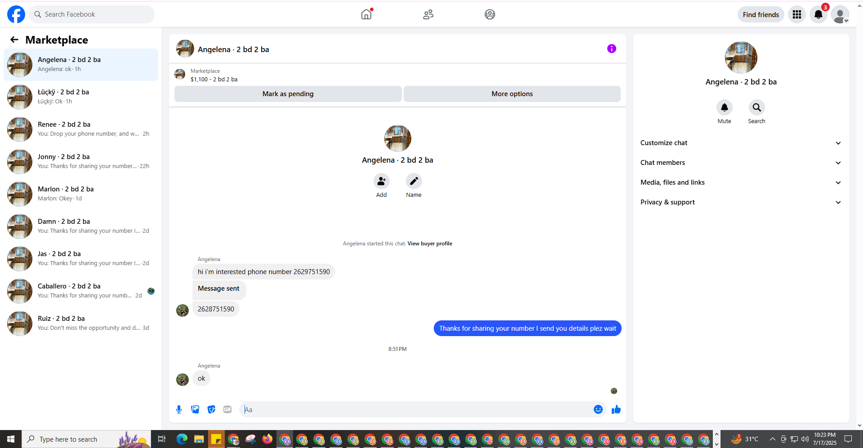Viewport: 863px width, 448px height.
Task: Open the $1,100 Marketplace listing link
Action: click(214, 80)
